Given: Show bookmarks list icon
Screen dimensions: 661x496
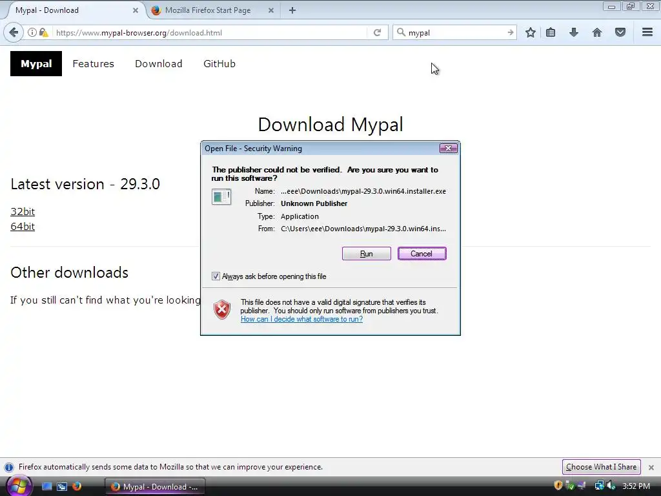Looking at the screenshot, I should pyautogui.click(x=551, y=32).
